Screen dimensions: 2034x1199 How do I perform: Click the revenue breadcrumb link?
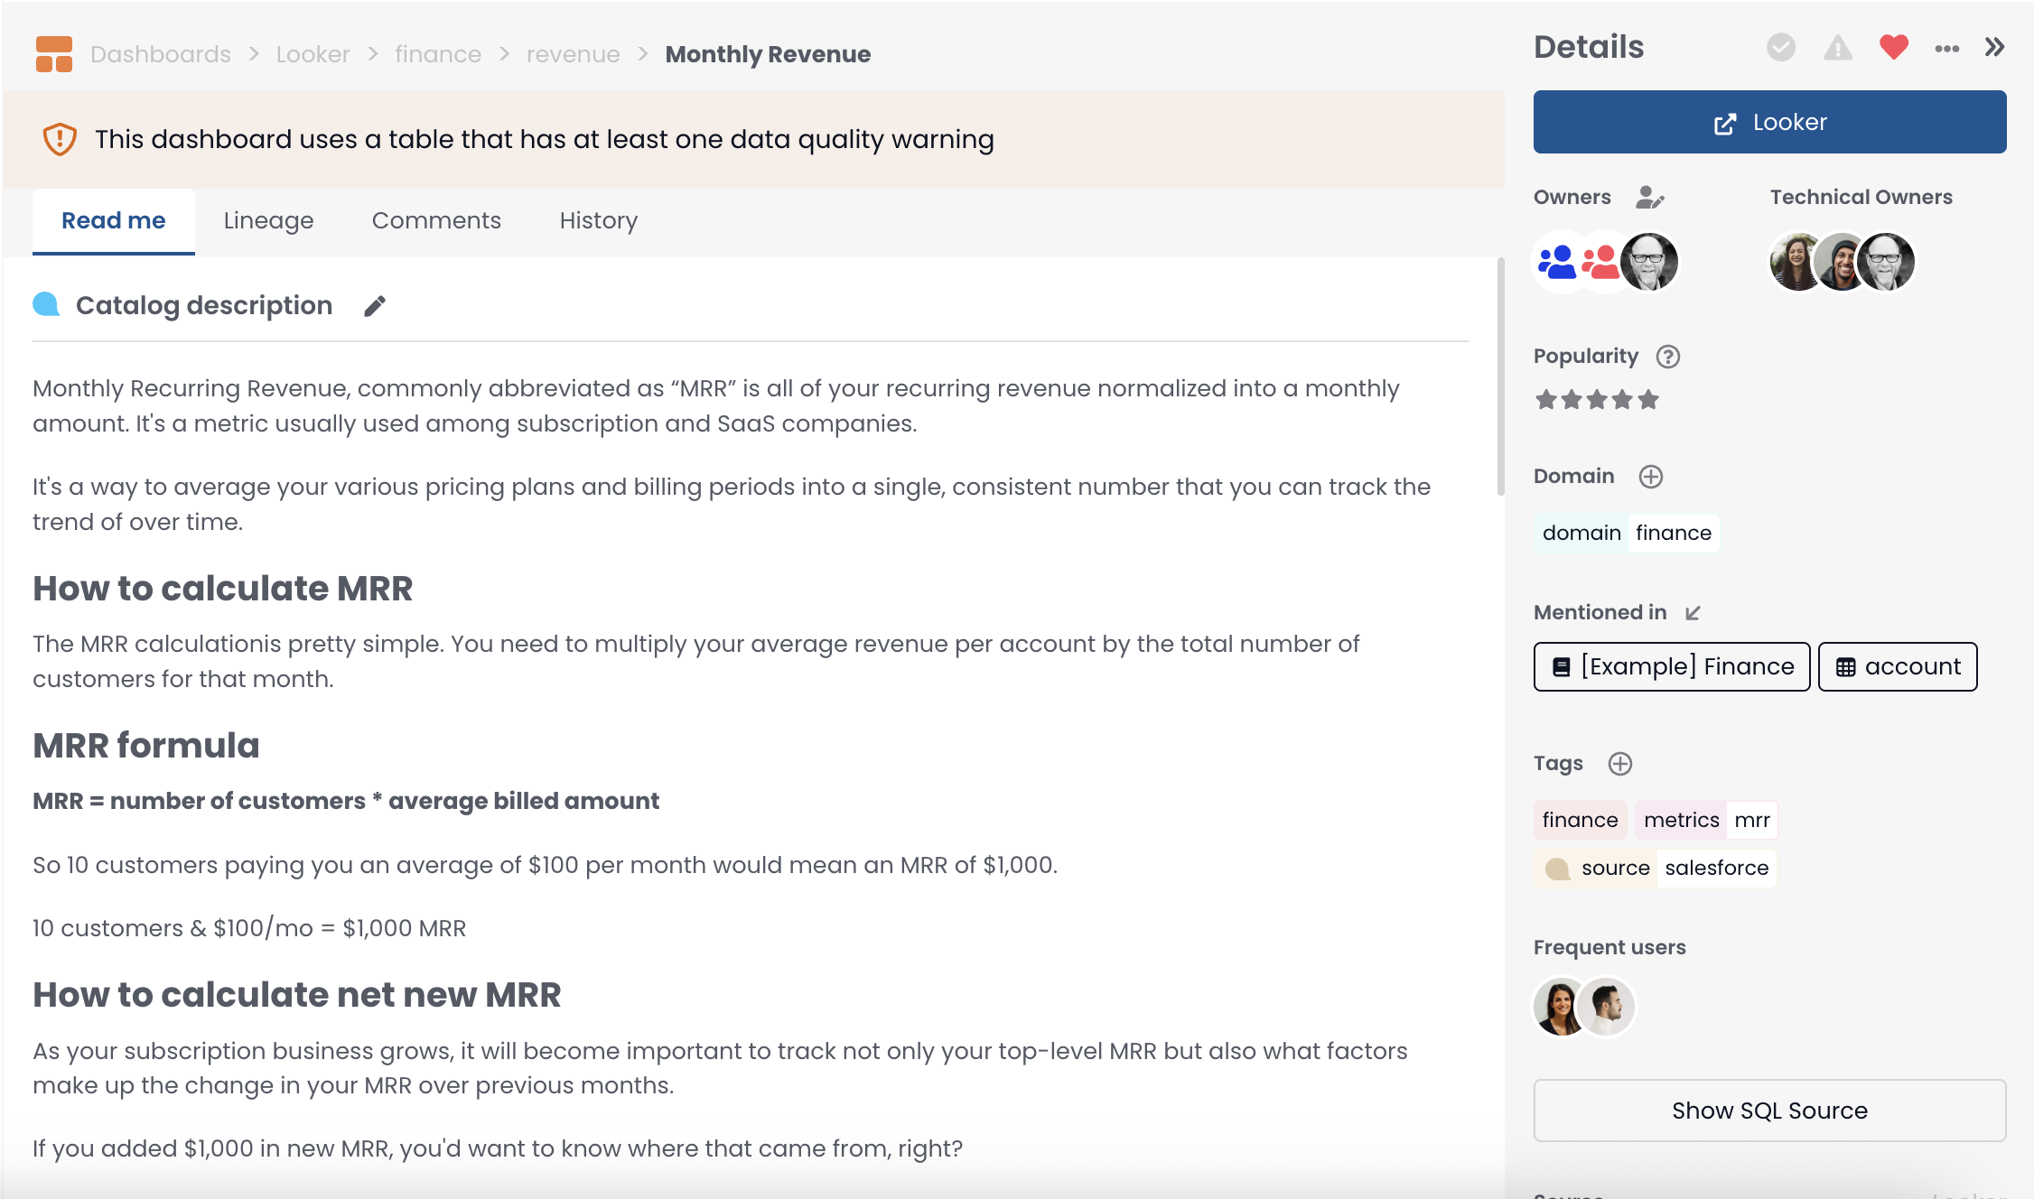coord(573,54)
